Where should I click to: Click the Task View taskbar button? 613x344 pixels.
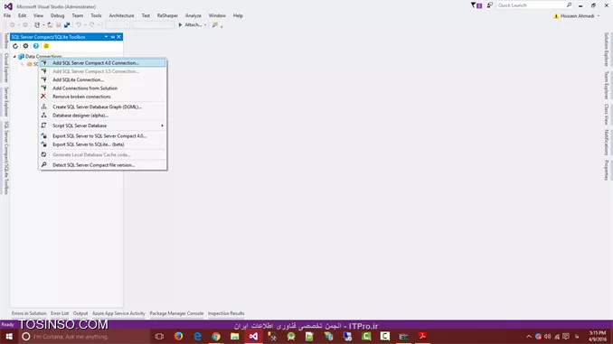click(159, 336)
